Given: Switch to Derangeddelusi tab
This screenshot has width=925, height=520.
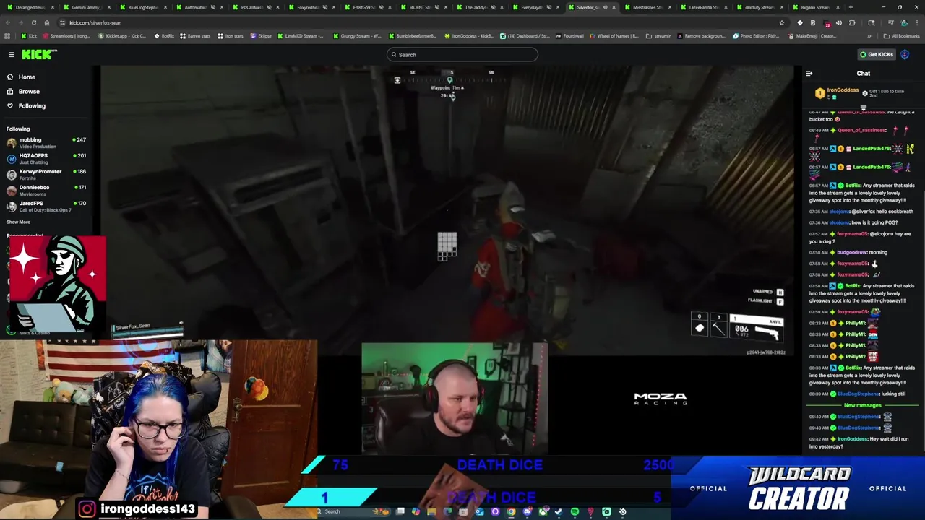Looking at the screenshot, I should pos(29,7).
